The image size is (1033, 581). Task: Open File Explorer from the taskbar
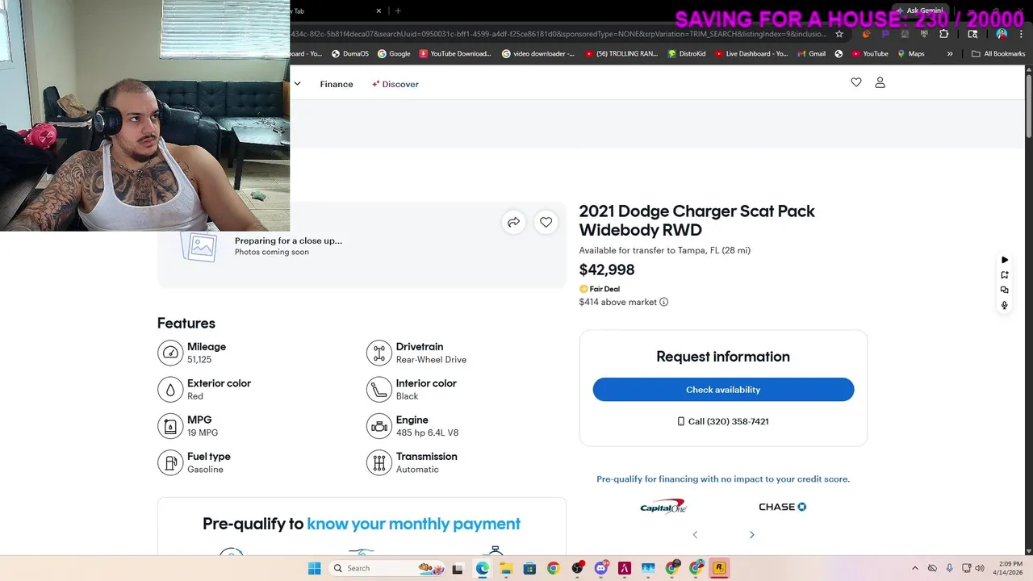coord(506,568)
